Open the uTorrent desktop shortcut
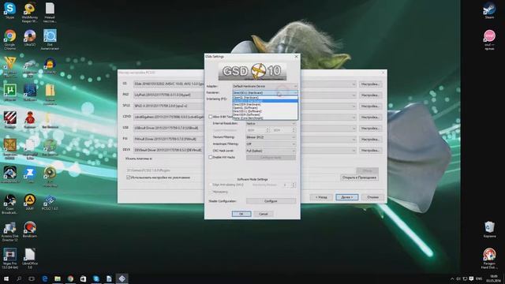Viewport: 505px width, 284px height. pos(10,92)
